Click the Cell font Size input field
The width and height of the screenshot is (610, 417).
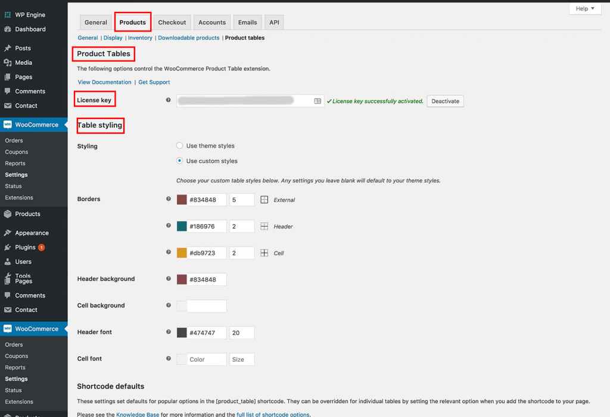coord(241,359)
